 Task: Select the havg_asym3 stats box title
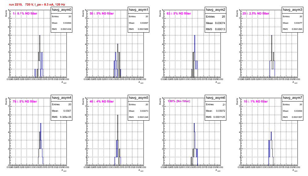point(293,10)
